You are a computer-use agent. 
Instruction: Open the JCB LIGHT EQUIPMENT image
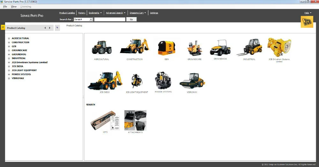coord(137,81)
